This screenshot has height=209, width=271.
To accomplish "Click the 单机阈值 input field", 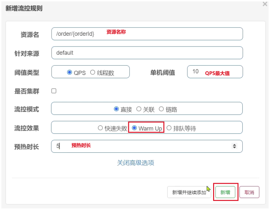I will tap(215, 72).
